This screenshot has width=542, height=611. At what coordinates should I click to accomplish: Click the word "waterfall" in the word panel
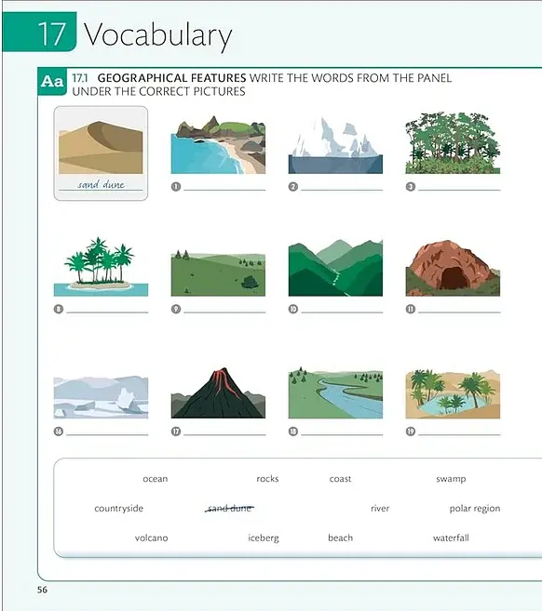(x=451, y=538)
